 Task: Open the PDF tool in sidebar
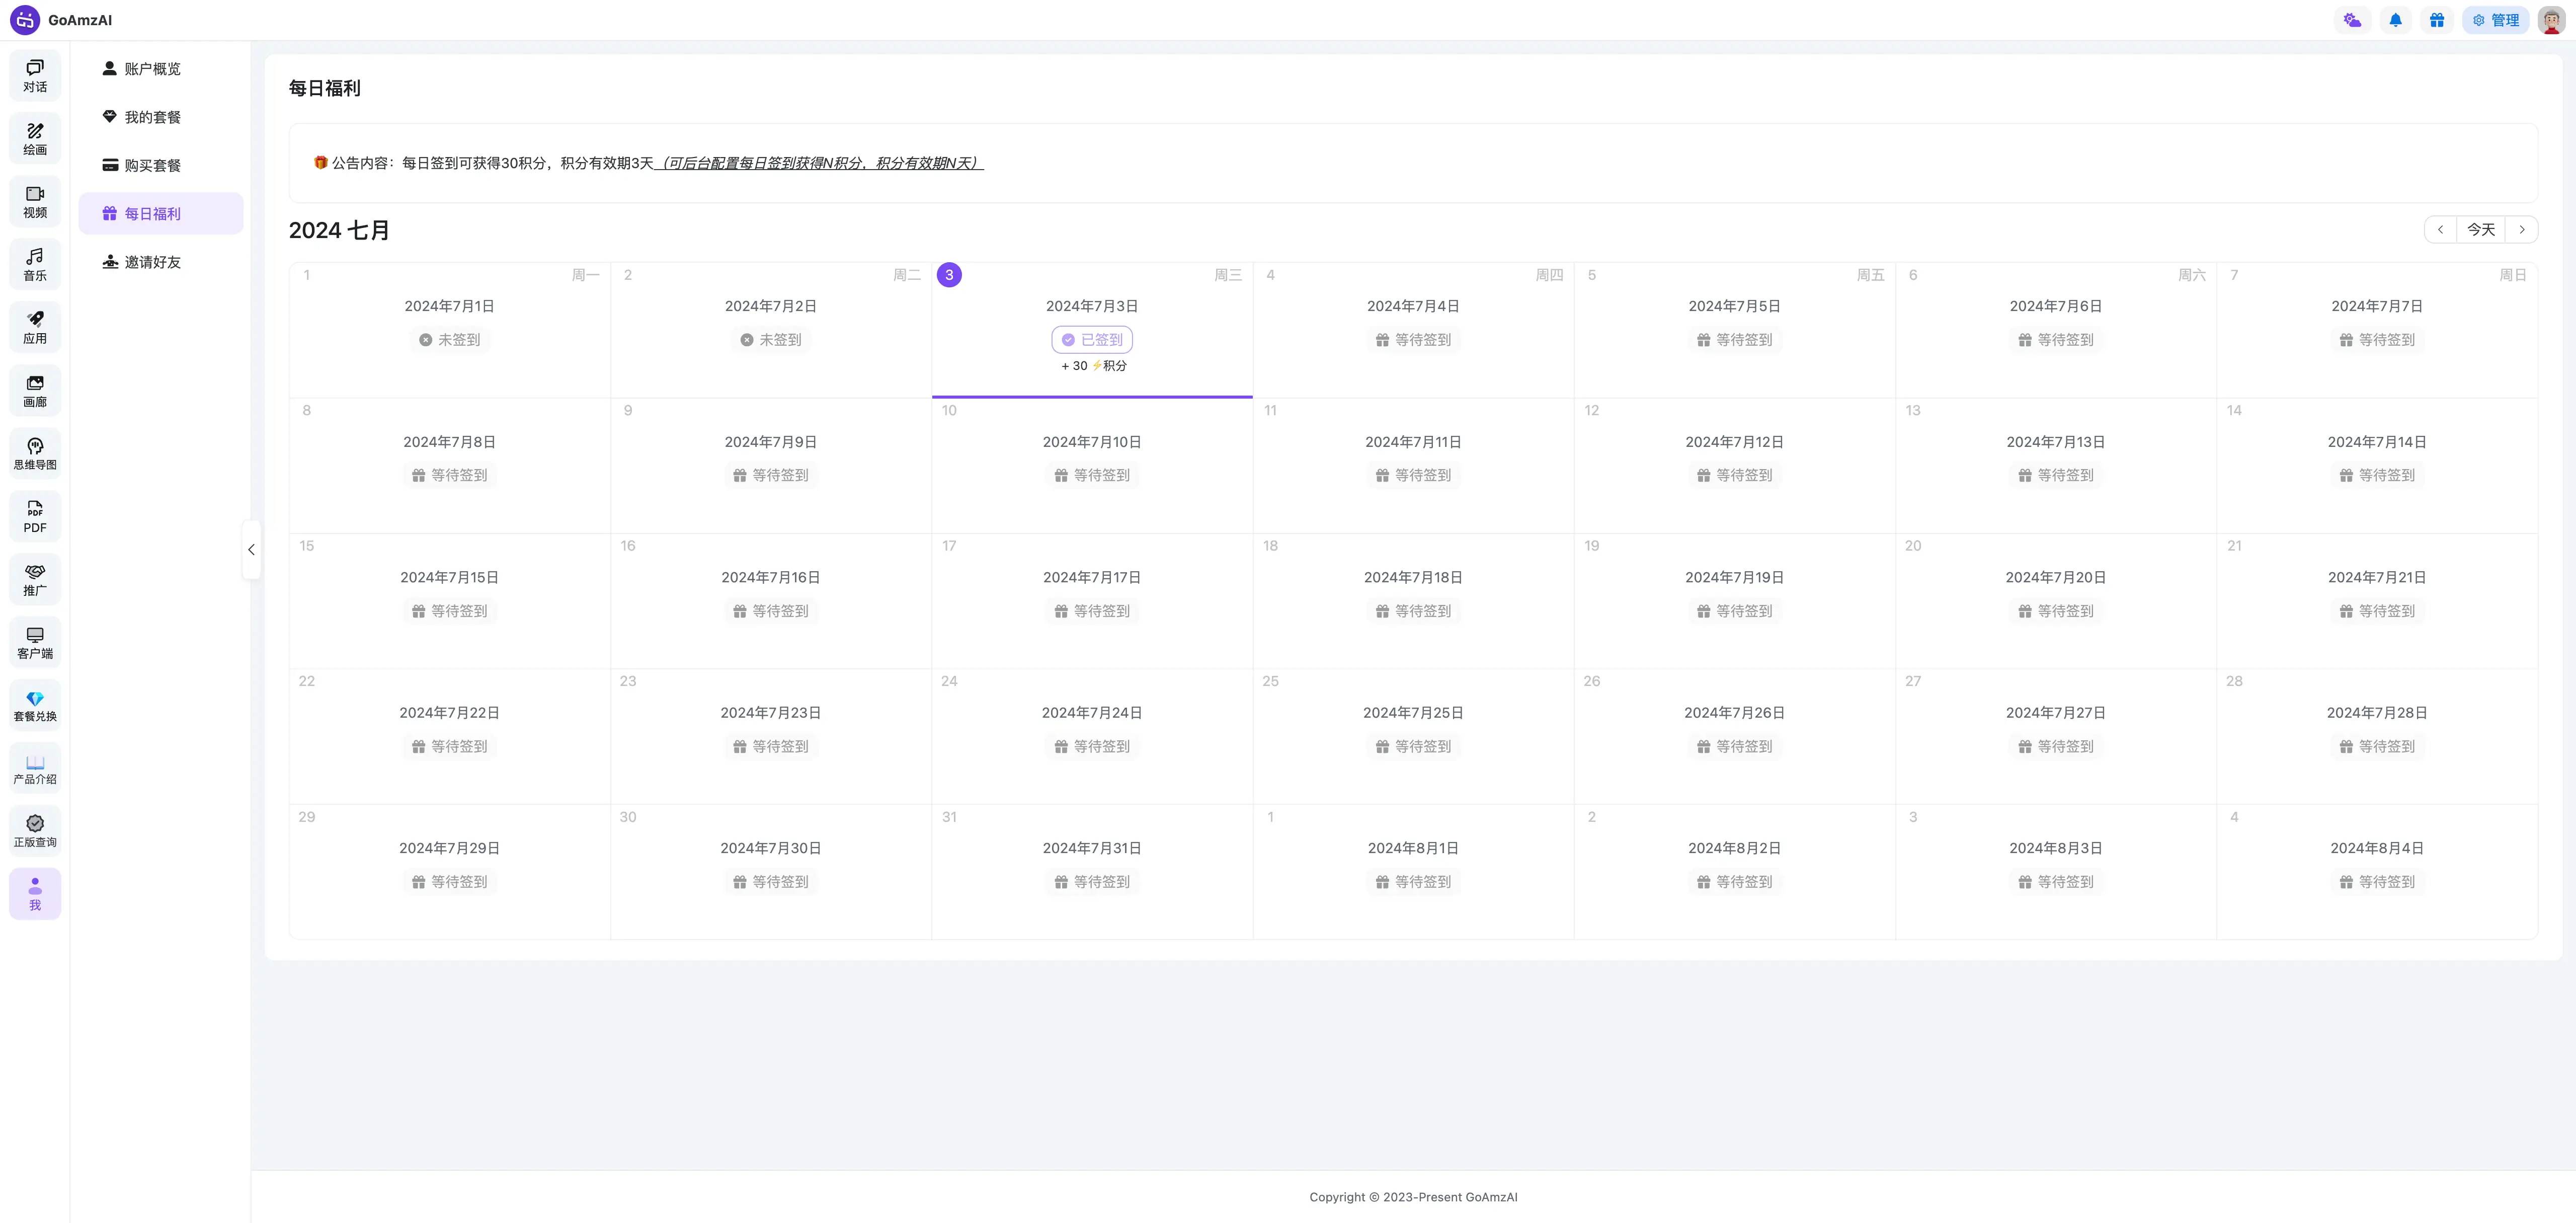tap(35, 517)
